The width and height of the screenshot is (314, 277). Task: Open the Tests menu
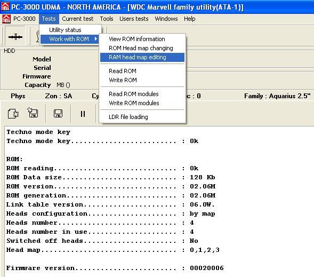pos(49,19)
